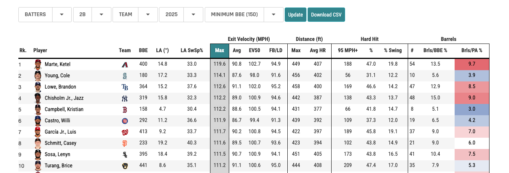Viewport: 509px width, 173px height.
Task: Expand the MINIMUM BBE (150) dropdown
Action: [243, 15]
